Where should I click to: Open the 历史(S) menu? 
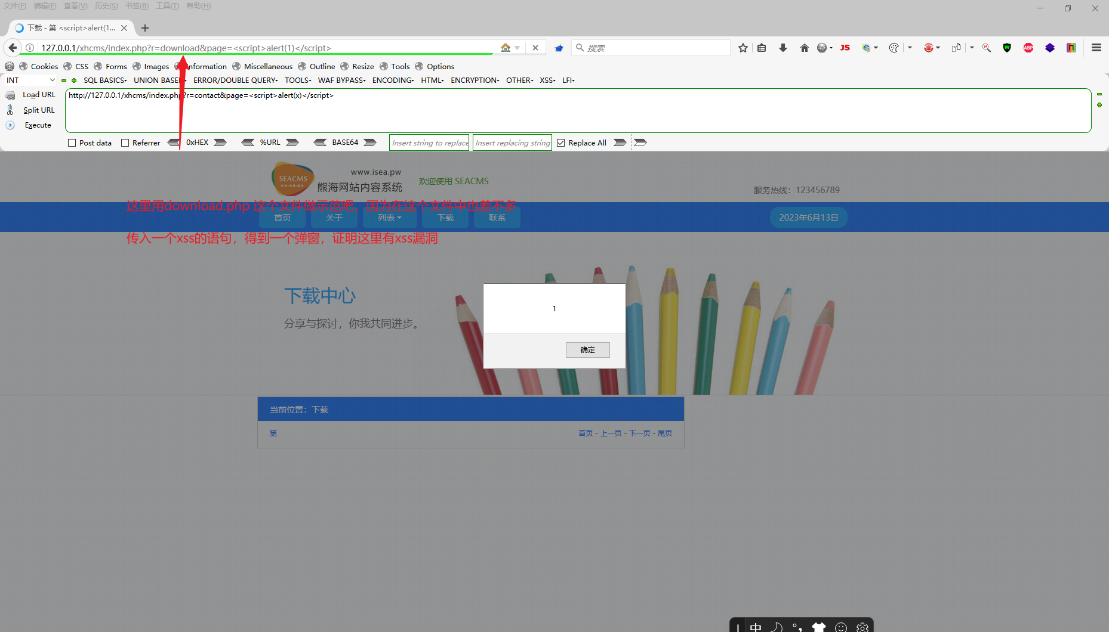coord(106,6)
